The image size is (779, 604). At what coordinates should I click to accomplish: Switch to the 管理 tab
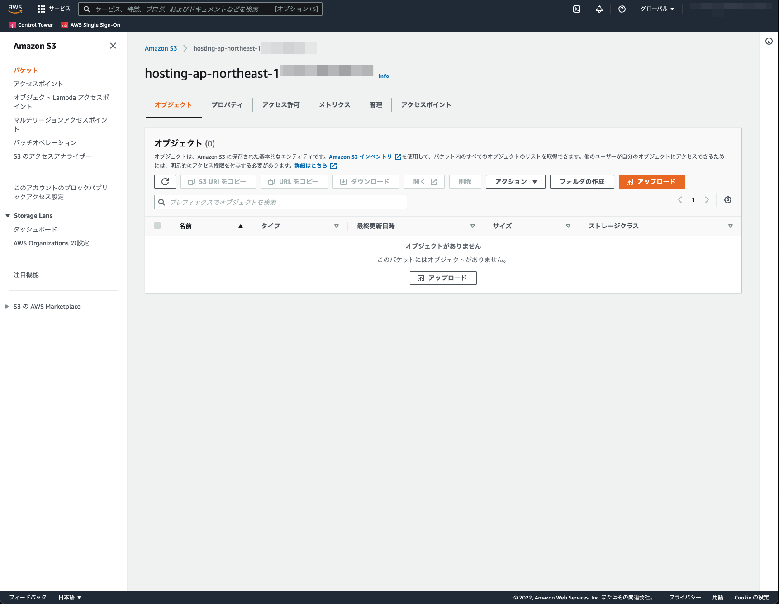click(x=376, y=105)
